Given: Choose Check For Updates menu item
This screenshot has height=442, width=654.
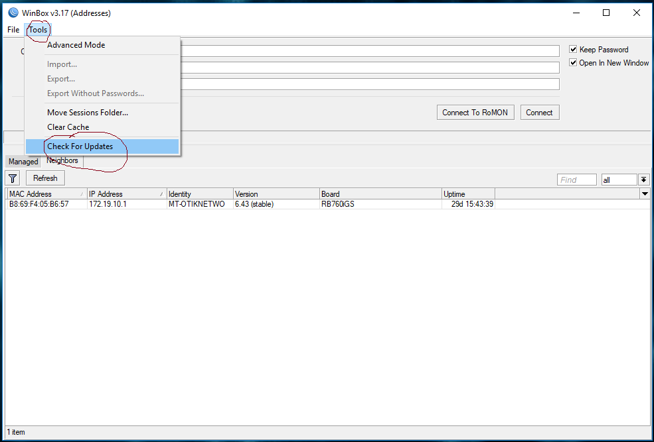Looking at the screenshot, I should click(102, 146).
